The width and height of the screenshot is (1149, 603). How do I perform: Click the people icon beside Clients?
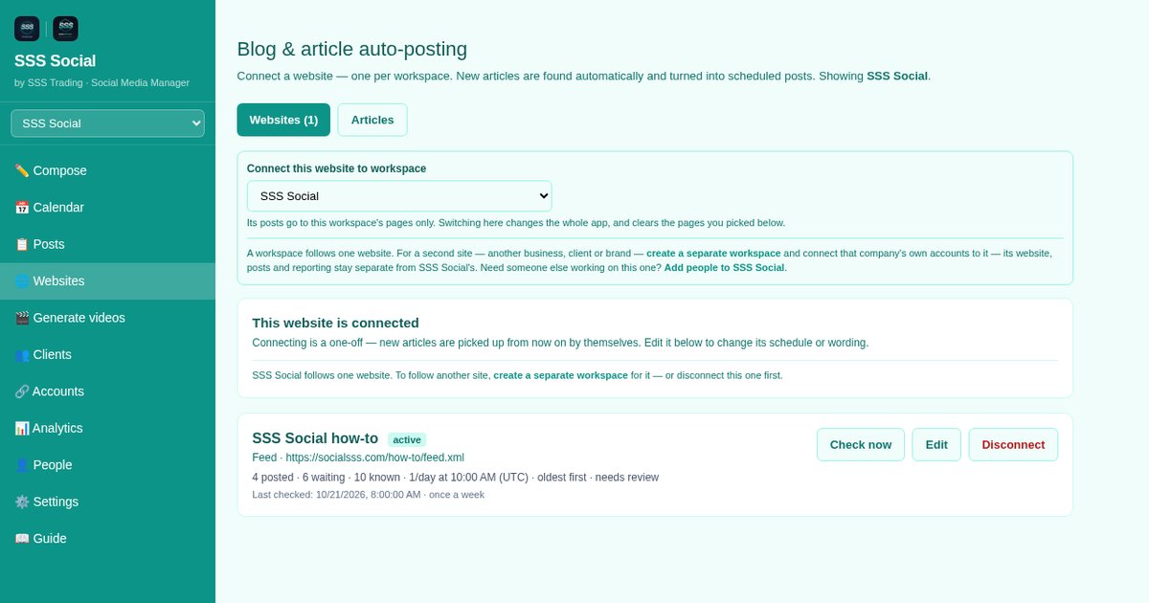click(x=22, y=355)
